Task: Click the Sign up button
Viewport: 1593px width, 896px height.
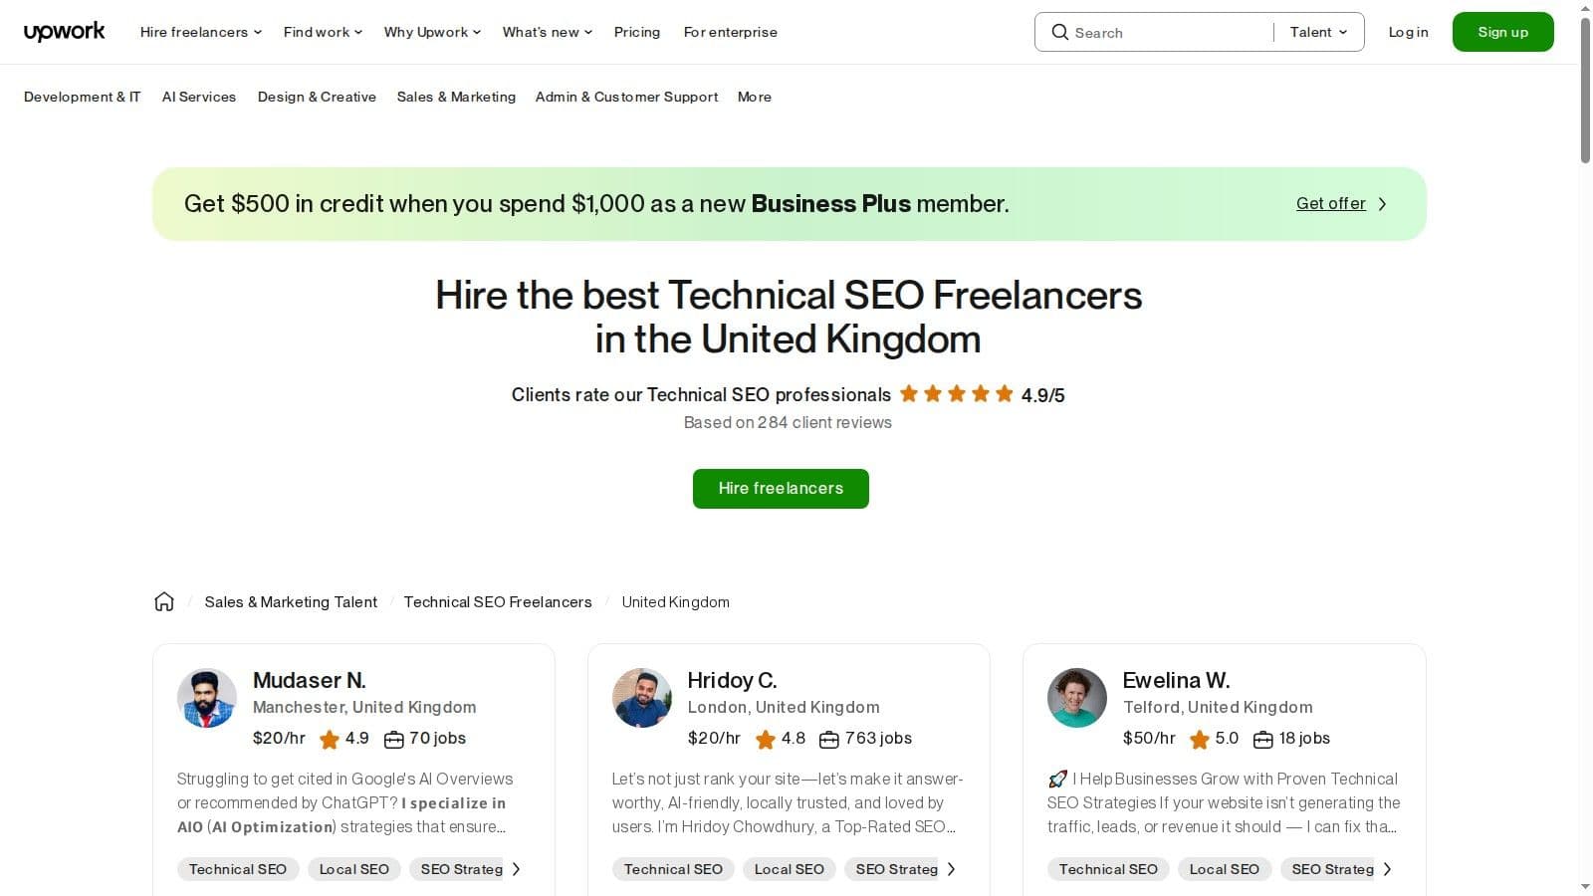Action: click(1502, 32)
